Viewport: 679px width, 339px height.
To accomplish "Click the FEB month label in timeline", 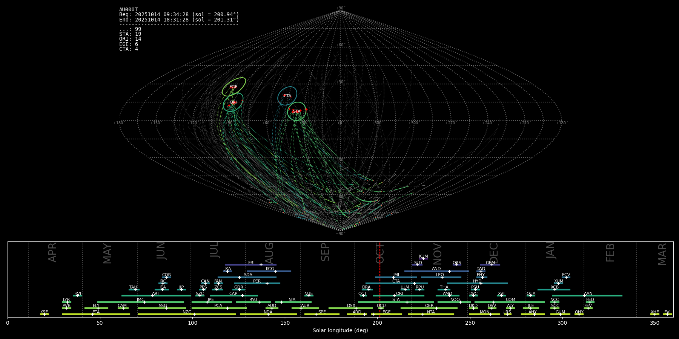I will pyautogui.click(x=610, y=253).
